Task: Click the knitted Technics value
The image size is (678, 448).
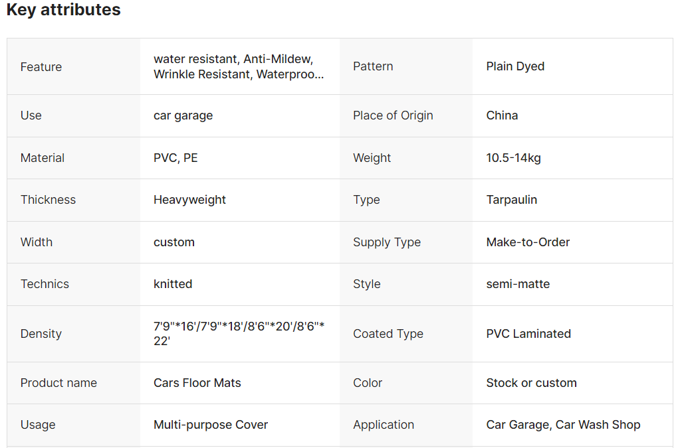Action: 173,284
